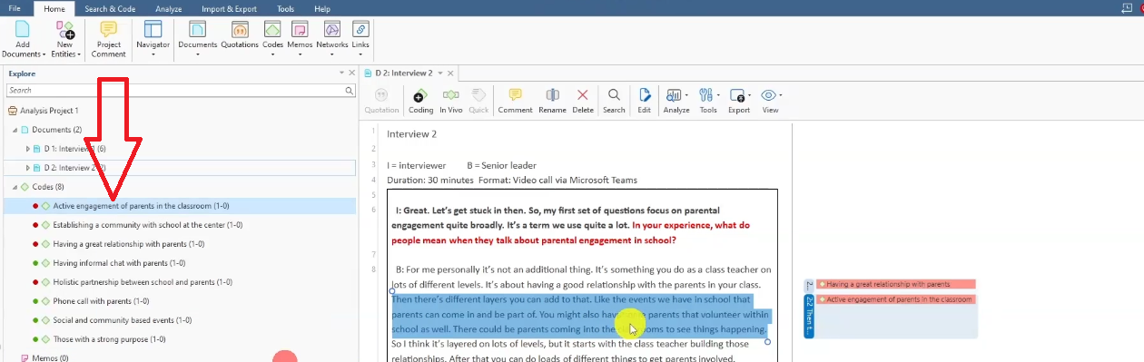1144x362 pixels.
Task: Select code Having a great relationship with parents in tree
Action: 129,244
